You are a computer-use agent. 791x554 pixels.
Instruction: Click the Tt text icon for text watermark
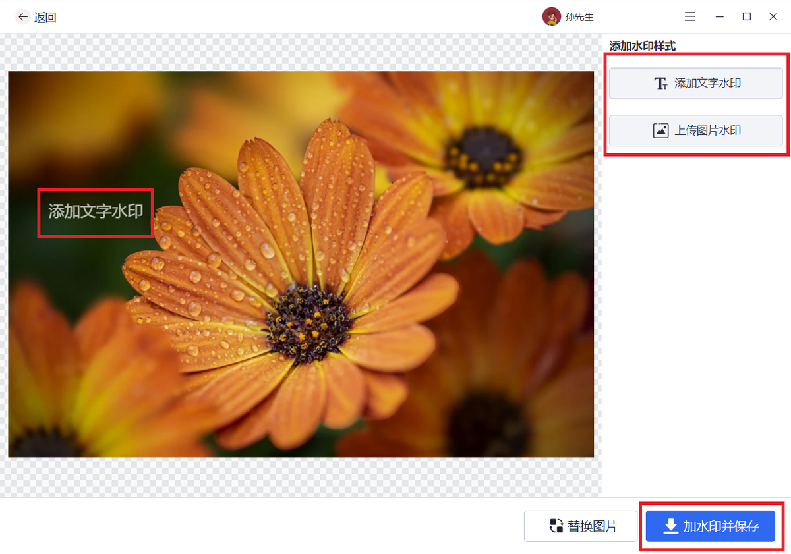(x=660, y=84)
